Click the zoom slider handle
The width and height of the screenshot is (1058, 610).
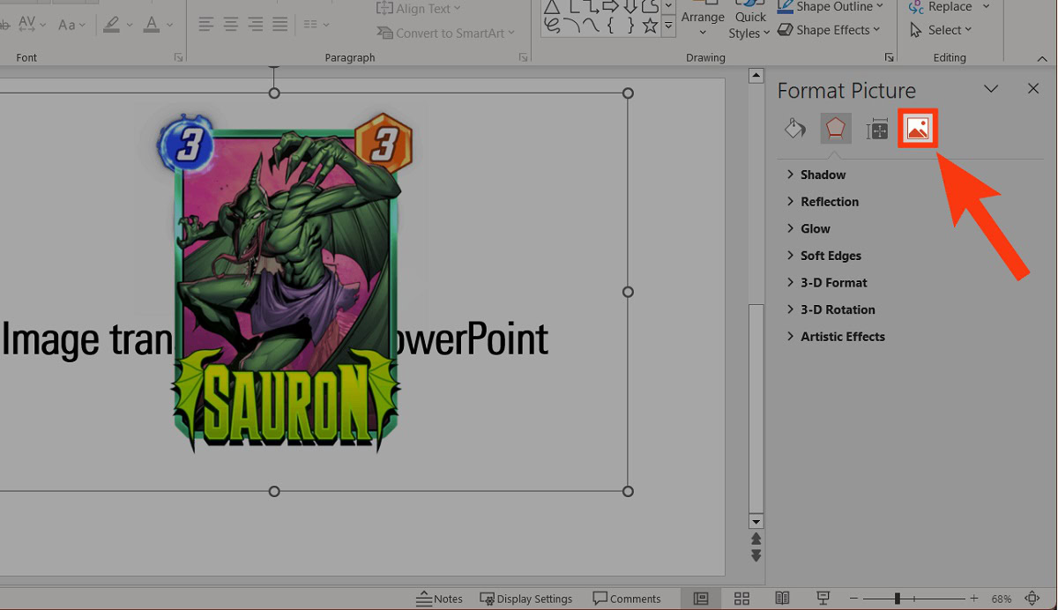pyautogui.click(x=897, y=599)
